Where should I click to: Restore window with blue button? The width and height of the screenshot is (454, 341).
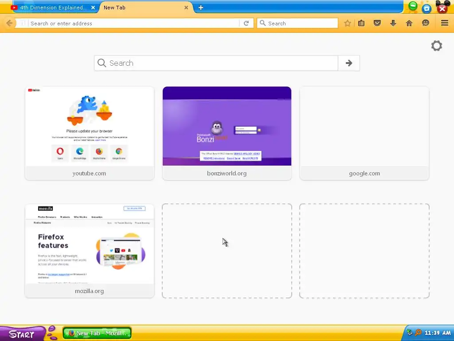coord(427,8)
